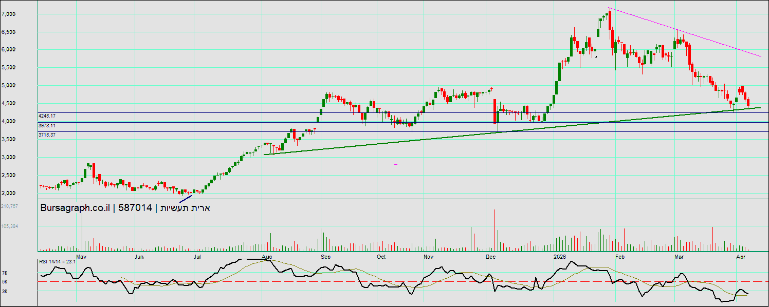This screenshot has width=769, height=307.
Task: Click the stock number 587014 in the title
Action: pyautogui.click(x=135, y=208)
